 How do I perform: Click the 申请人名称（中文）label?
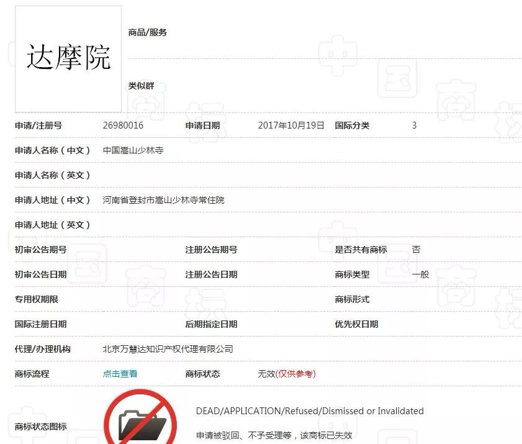(x=53, y=150)
